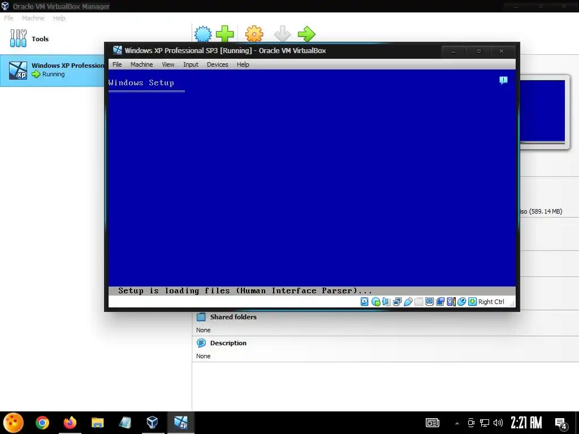This screenshot has width=579, height=434.
Task: Select Tools in VirtualBox Manager sidebar
Action: (29, 39)
